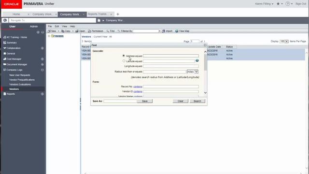Collapse all sidebar nodes with minus icon
Viewport: 309px width, 174px height.
[42, 32]
